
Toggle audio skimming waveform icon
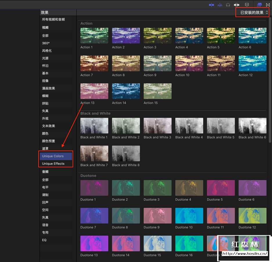tap(220, 5)
